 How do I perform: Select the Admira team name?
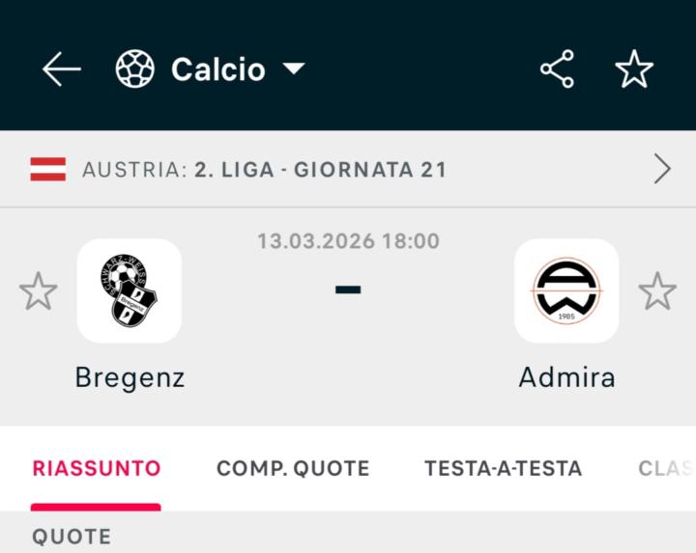(566, 376)
